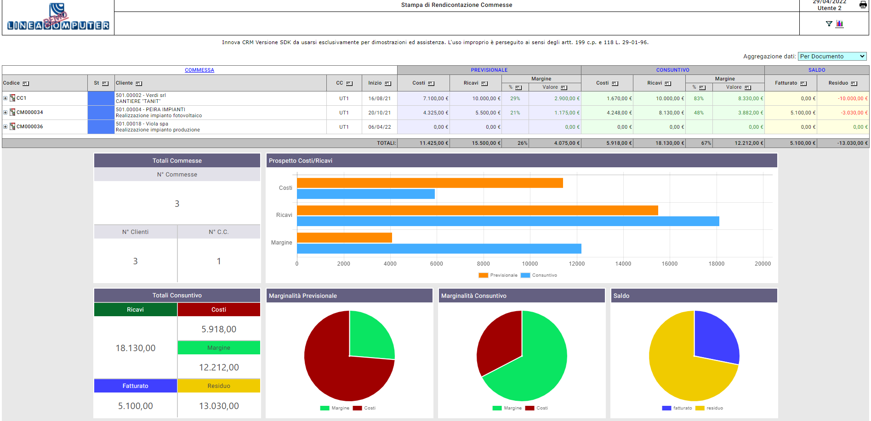This screenshot has height=421, width=871.
Task: Click consuntivo margin value 3.882,00 €
Action: [751, 113]
